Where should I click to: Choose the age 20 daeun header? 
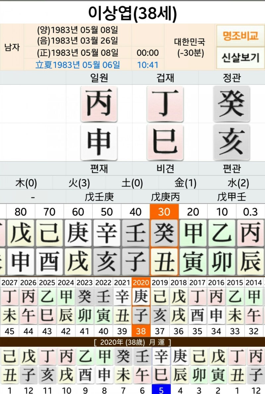[193, 211]
